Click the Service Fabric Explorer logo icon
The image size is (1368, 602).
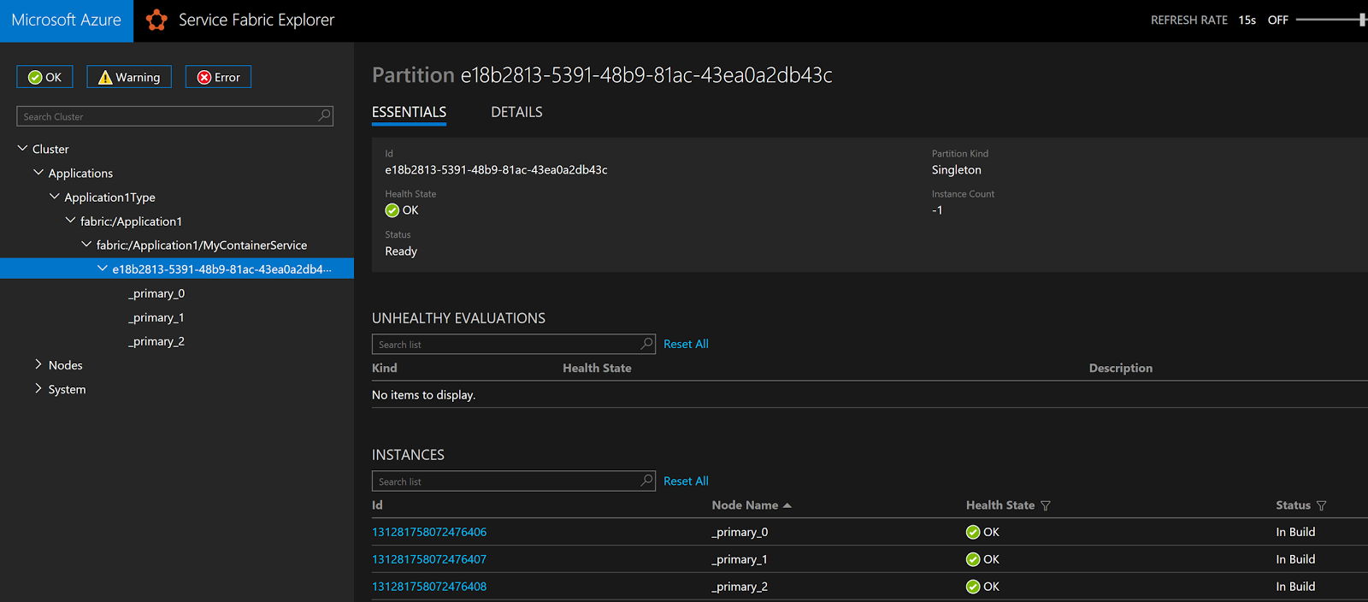156,20
